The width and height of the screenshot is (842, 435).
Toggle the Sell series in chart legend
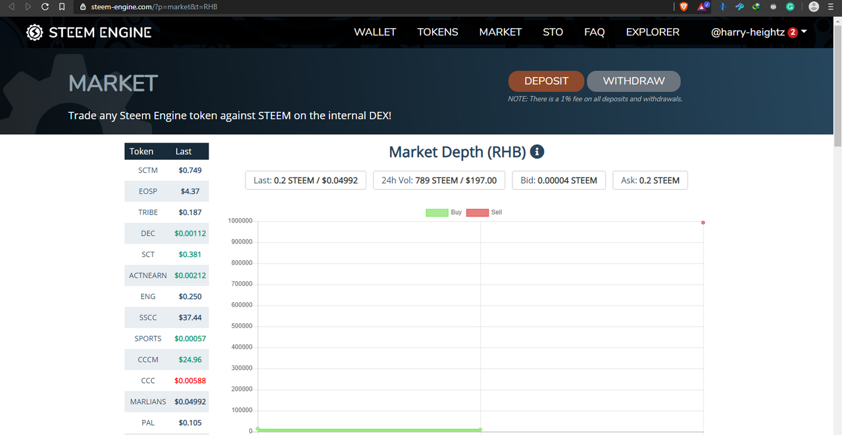(x=484, y=212)
